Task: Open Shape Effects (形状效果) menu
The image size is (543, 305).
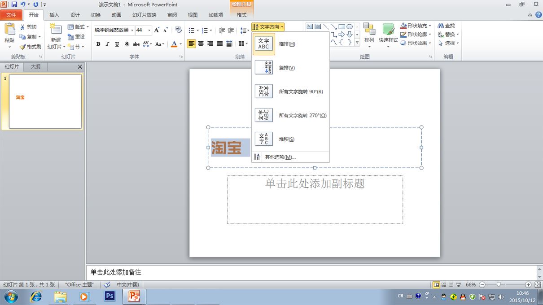Action: (x=416, y=43)
